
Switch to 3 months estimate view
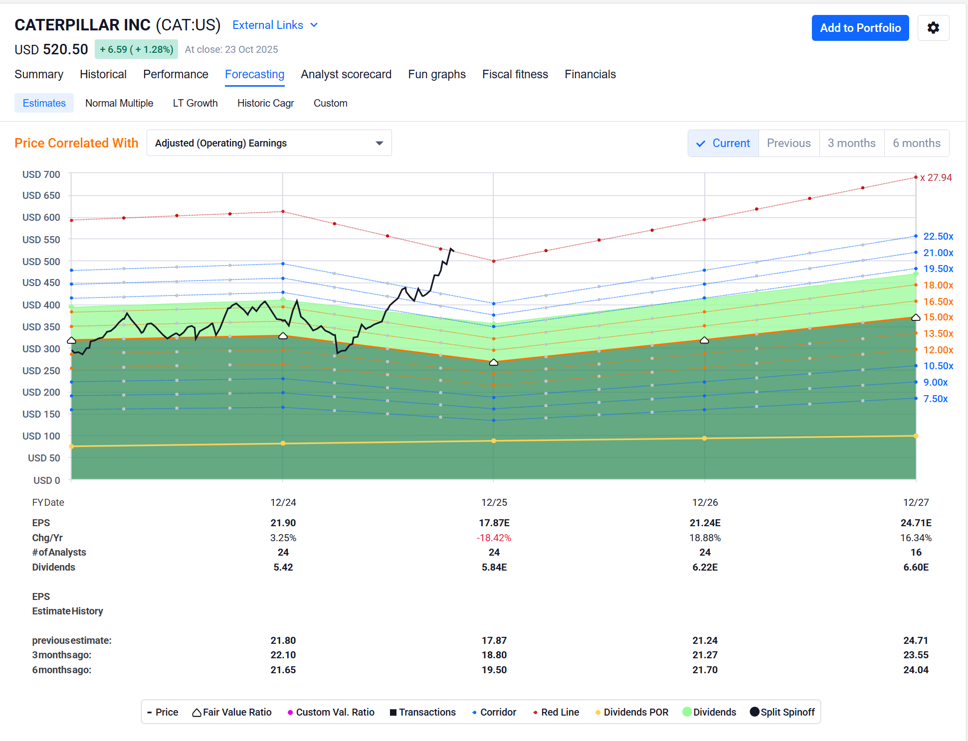tap(852, 144)
